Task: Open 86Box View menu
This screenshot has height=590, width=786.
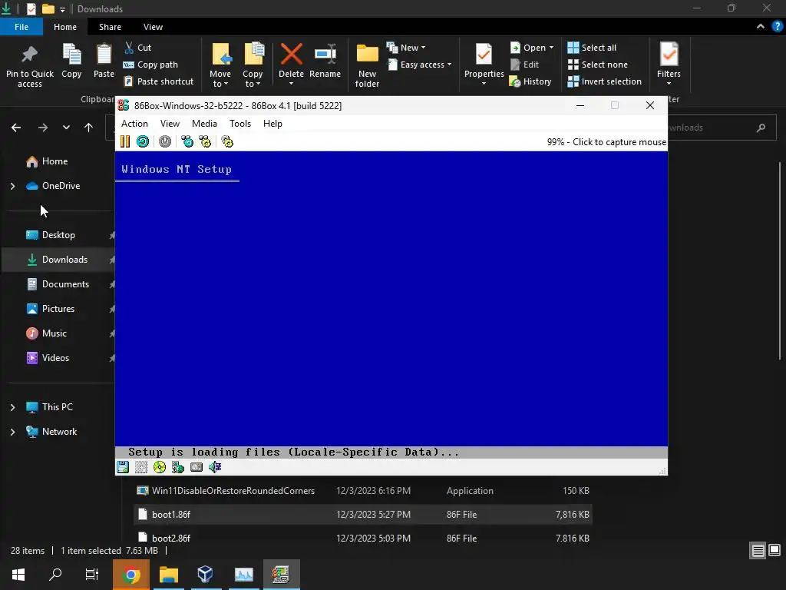Action: pos(170,124)
